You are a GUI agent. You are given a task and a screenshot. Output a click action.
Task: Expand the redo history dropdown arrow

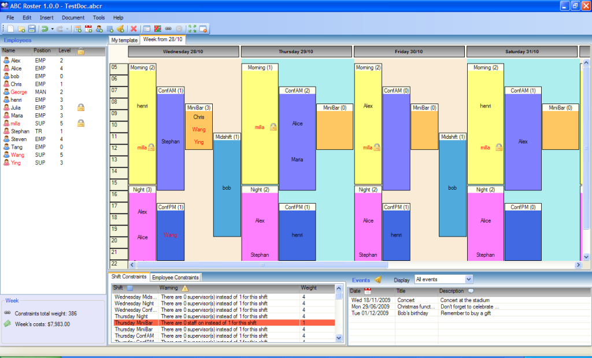click(x=68, y=28)
